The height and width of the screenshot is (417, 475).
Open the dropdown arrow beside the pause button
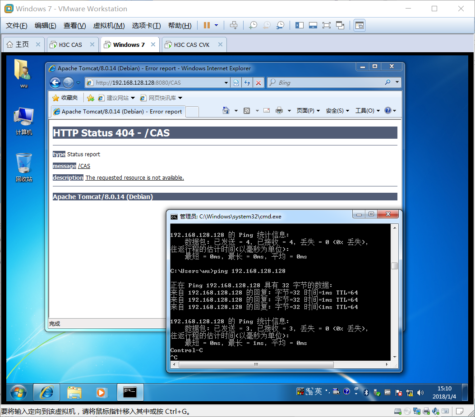coord(216,25)
